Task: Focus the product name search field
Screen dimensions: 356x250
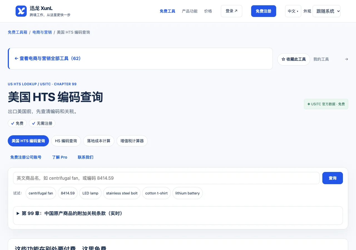Action: pos(166,178)
